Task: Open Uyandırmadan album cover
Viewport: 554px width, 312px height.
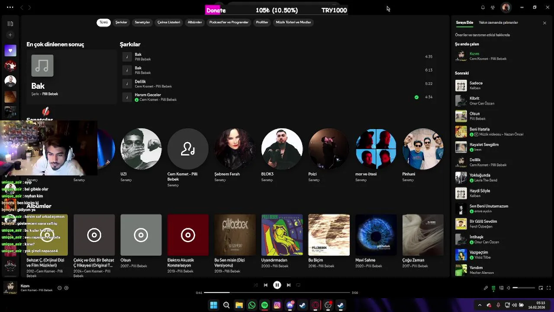Action: coord(282,235)
